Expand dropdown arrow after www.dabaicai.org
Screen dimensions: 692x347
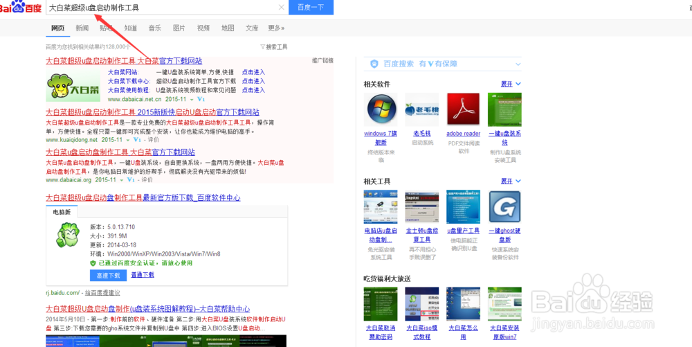point(122,180)
